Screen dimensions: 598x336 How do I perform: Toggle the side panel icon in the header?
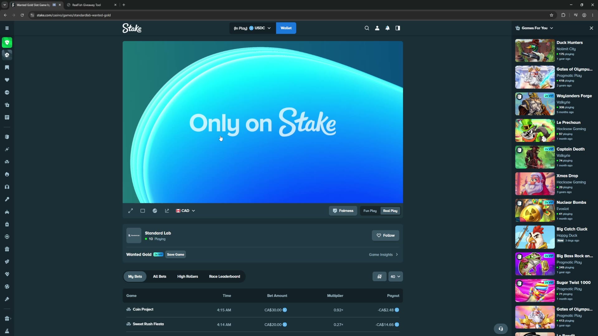(x=398, y=28)
